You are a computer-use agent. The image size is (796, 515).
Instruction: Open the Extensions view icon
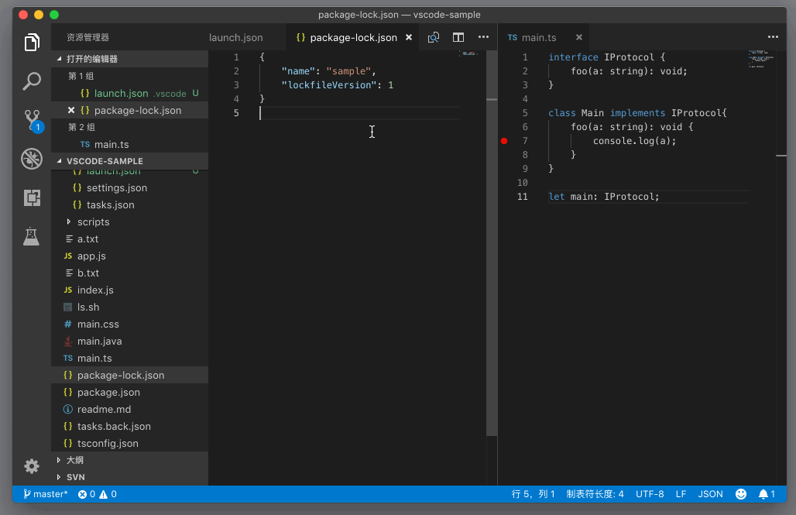pyautogui.click(x=32, y=197)
